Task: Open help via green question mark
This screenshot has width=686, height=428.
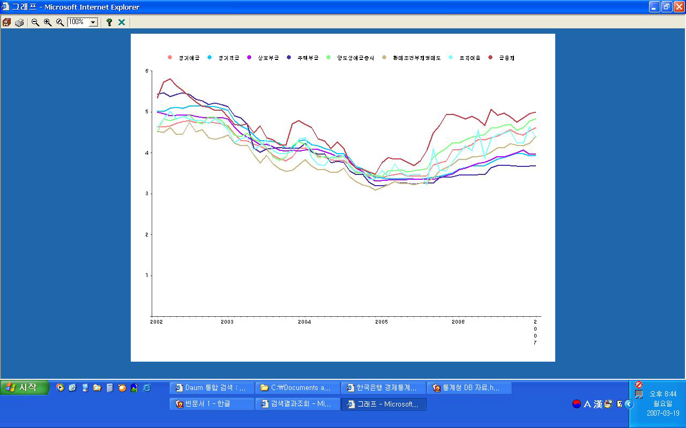Action: [109, 22]
